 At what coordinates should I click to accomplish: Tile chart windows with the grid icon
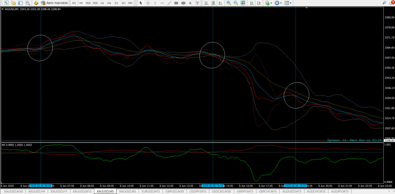click(243, 3)
